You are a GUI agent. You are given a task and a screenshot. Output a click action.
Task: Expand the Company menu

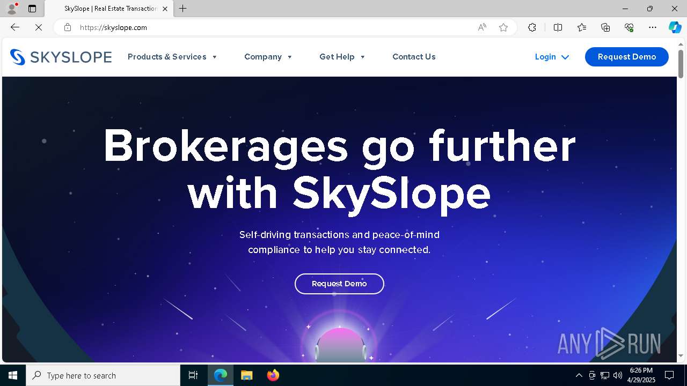[268, 57]
